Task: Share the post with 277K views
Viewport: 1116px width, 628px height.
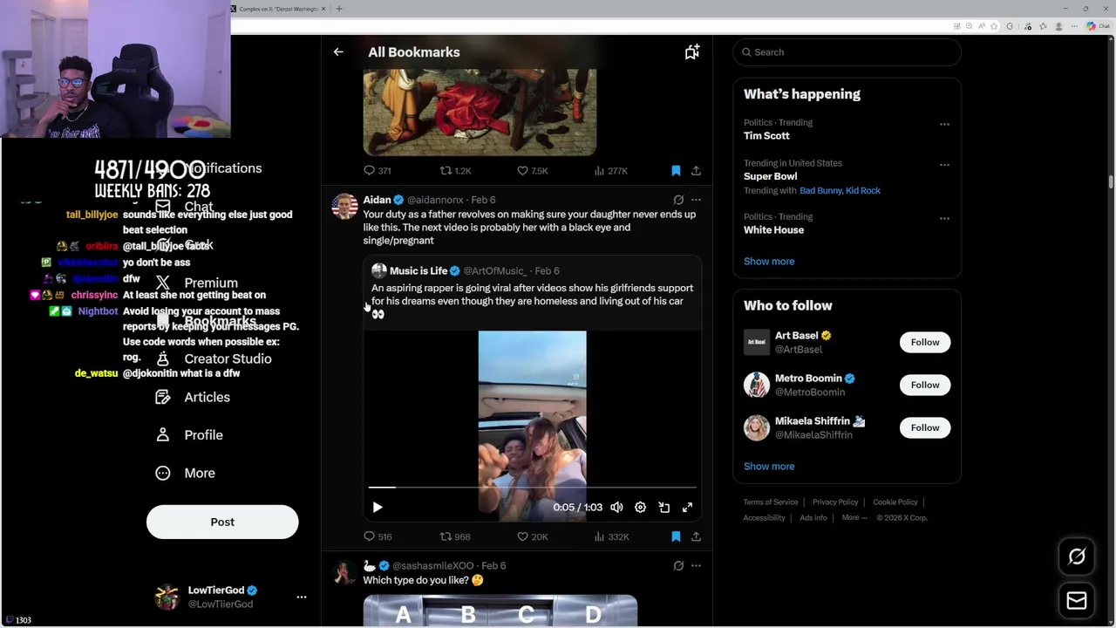Action: [696, 171]
